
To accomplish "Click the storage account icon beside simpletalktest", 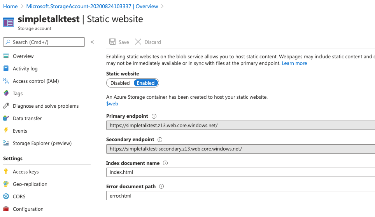I will 9,23.
